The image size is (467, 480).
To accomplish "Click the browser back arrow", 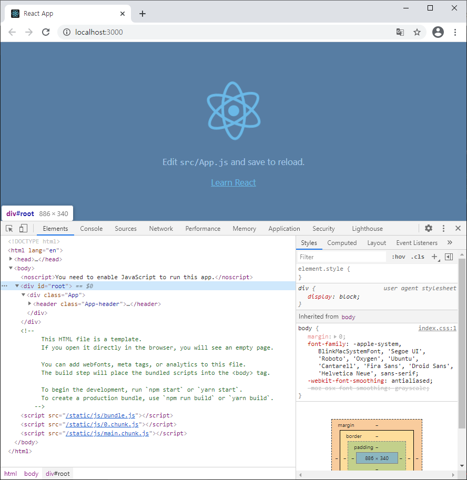I will click(x=12, y=32).
